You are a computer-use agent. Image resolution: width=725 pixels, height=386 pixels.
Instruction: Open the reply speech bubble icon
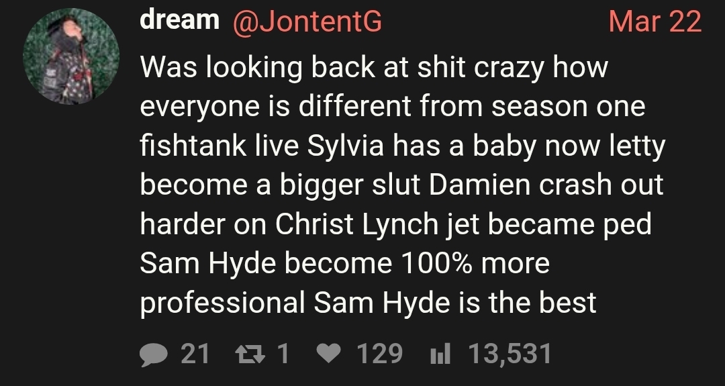point(154,355)
